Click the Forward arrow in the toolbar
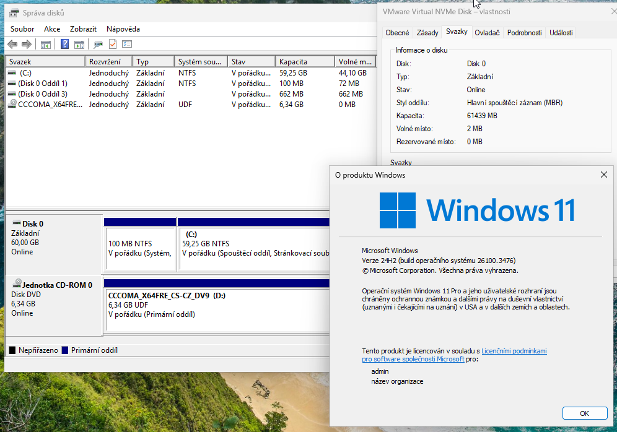617x432 pixels. (x=27, y=44)
